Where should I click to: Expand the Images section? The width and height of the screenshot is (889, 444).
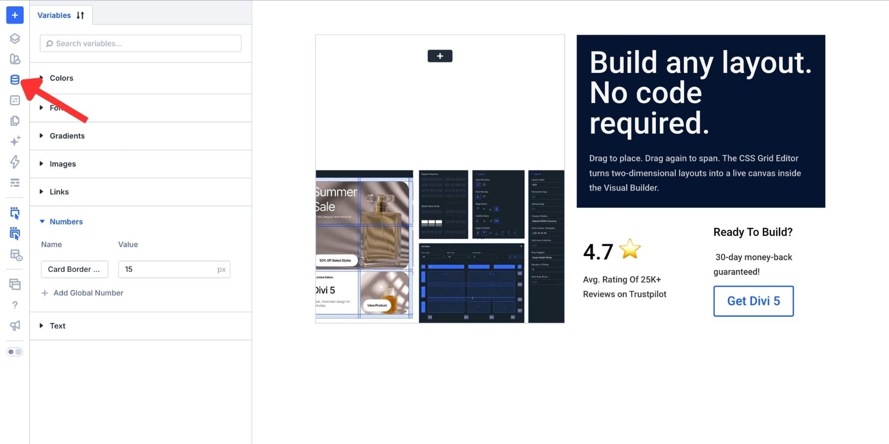pos(141,164)
